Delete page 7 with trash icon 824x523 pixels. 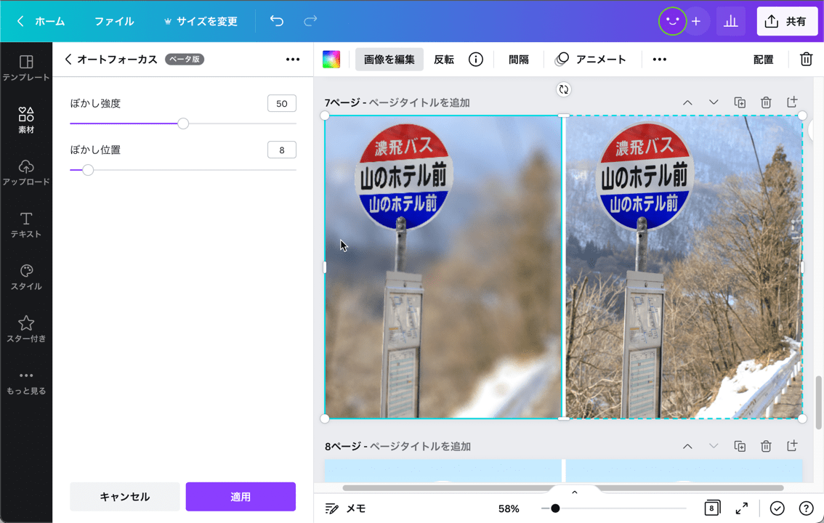pyautogui.click(x=766, y=102)
